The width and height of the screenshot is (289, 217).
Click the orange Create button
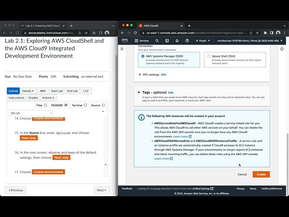tap(261, 175)
